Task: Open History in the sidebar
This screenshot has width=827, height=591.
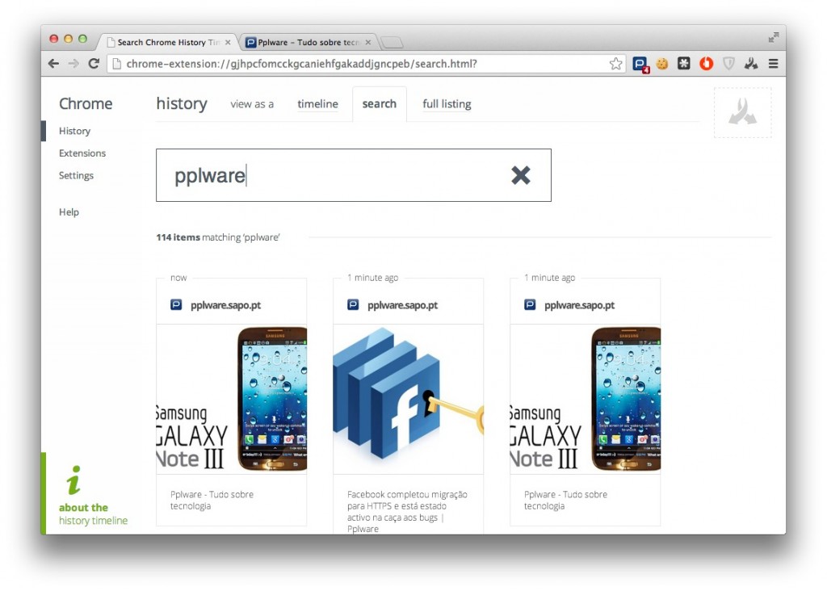Action: point(74,131)
